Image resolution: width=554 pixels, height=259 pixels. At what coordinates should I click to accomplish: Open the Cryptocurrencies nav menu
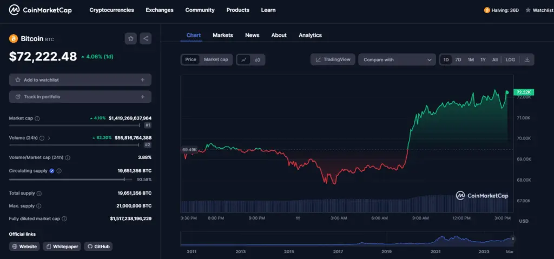click(x=111, y=10)
